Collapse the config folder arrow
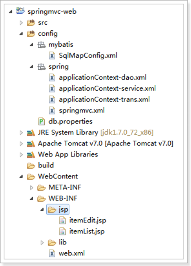Screen dimensions: 191x266 pyautogui.click(x=21, y=34)
